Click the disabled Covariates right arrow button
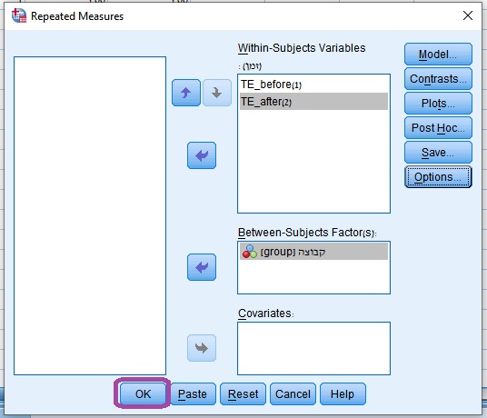487x418 pixels. click(x=202, y=348)
